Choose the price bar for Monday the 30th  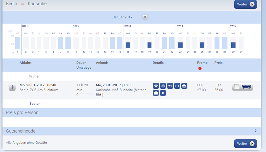(233, 45)
